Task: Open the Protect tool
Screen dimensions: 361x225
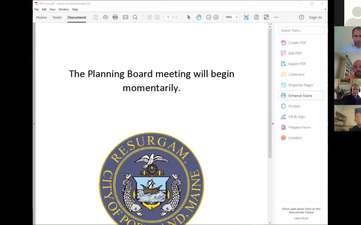Action: tap(301, 106)
